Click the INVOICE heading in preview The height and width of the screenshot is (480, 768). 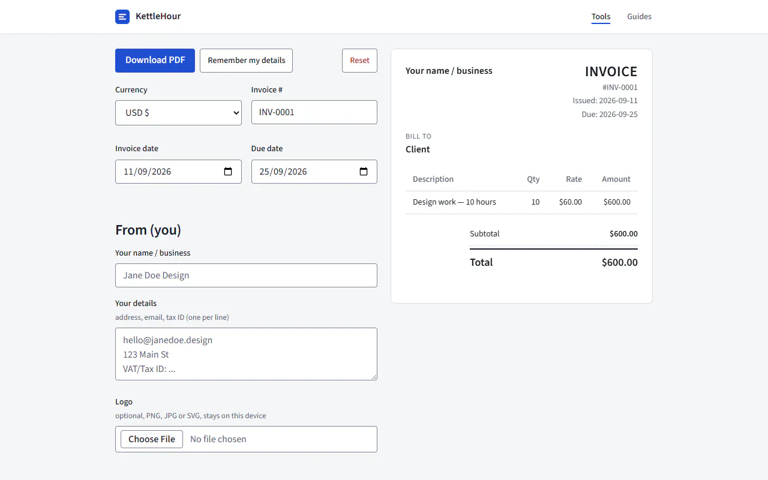click(x=611, y=71)
